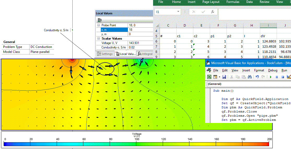The image size is (291, 149).
Task: Open the Insert UserForm dropdown arrow
Action: coord(220,77)
